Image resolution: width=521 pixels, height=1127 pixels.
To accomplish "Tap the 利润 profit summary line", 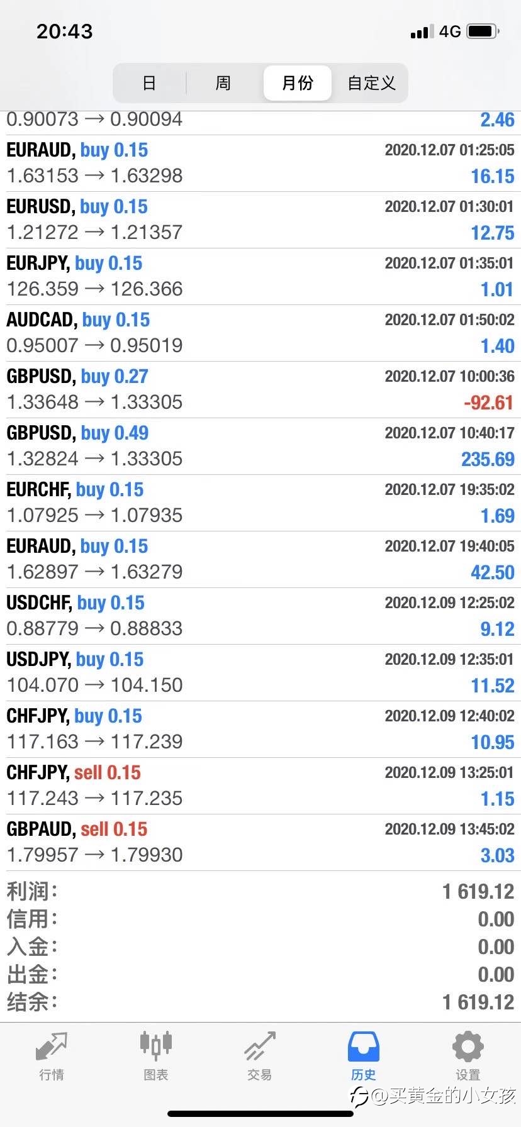I will coord(260,891).
